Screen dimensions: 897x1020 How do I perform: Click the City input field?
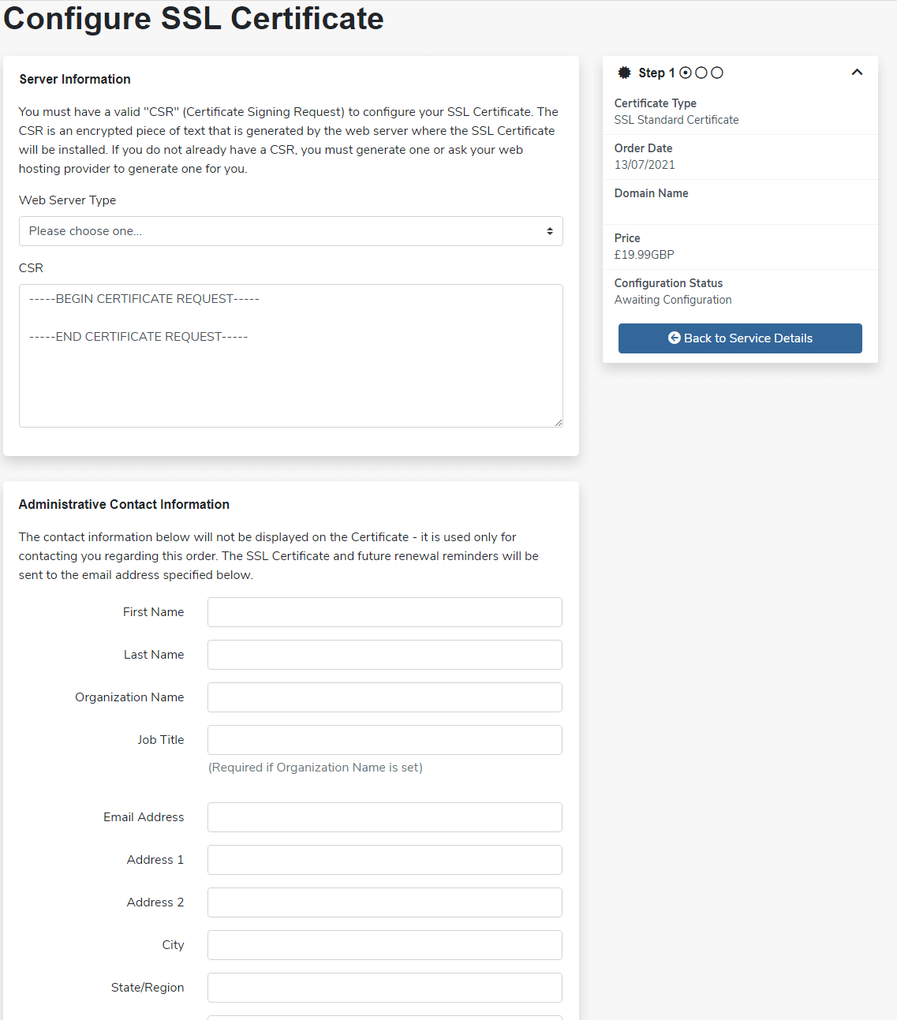(384, 944)
